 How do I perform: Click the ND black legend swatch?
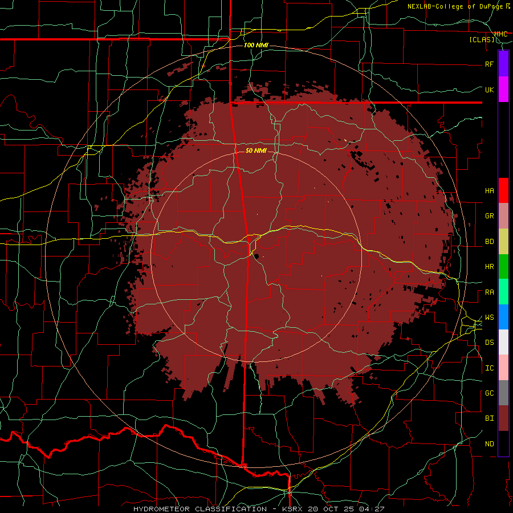click(x=503, y=443)
